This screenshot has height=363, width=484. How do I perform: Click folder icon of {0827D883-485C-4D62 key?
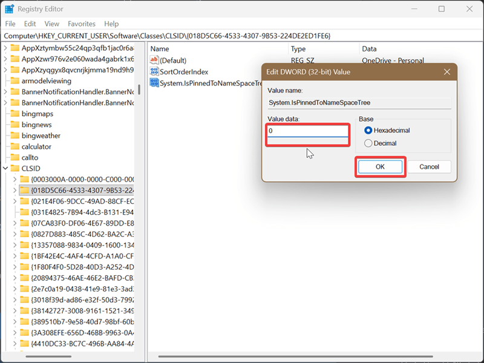click(24, 234)
